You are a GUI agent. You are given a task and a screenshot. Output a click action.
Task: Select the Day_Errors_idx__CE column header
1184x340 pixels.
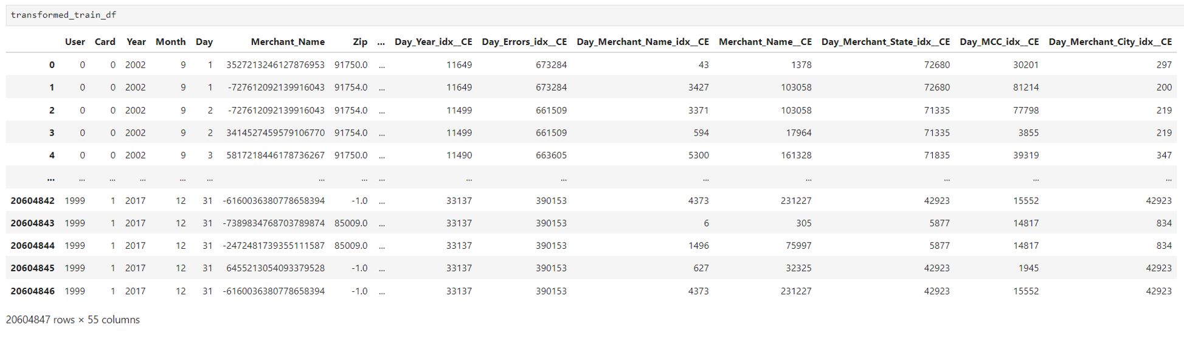pyautogui.click(x=524, y=42)
